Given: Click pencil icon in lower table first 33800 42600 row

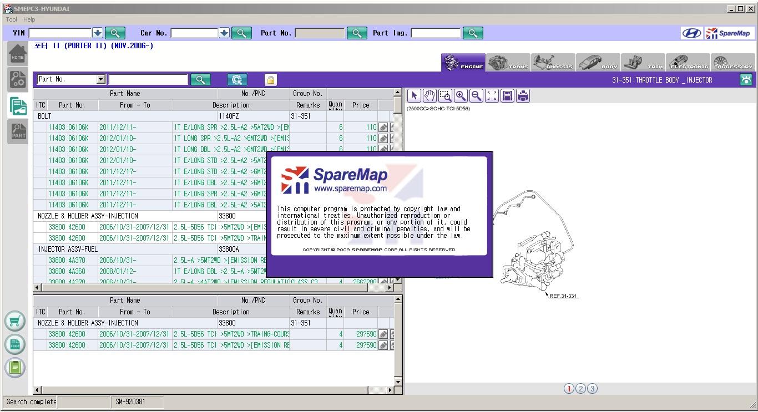Looking at the screenshot, I should [383, 334].
